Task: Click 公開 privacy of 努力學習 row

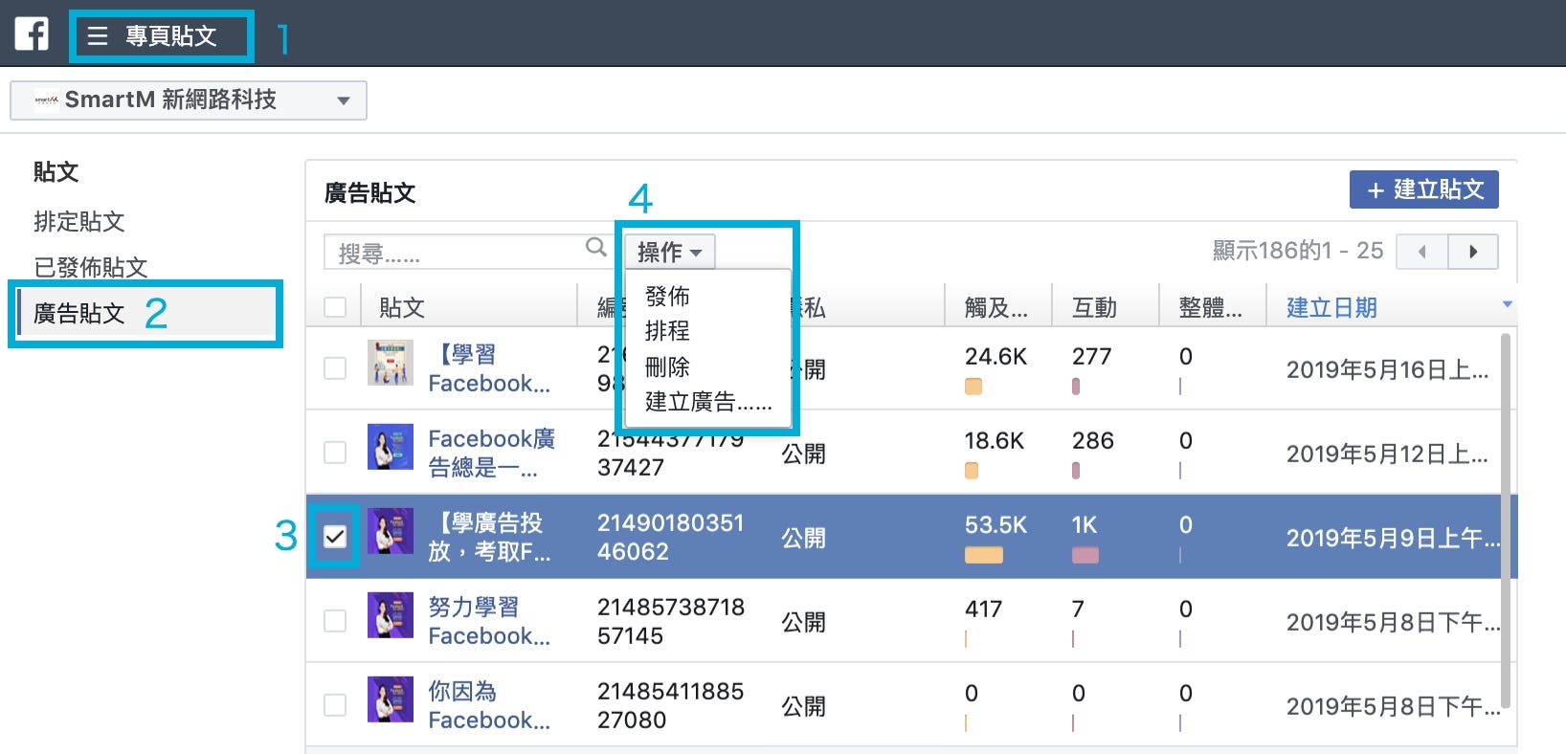Action: [803, 623]
